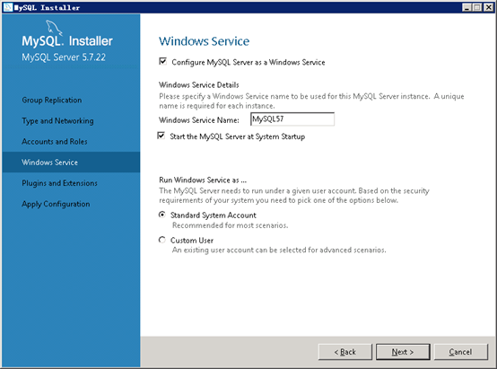Focus the Windows Service Name field
Image resolution: width=497 pixels, height=369 pixels.
292,119
